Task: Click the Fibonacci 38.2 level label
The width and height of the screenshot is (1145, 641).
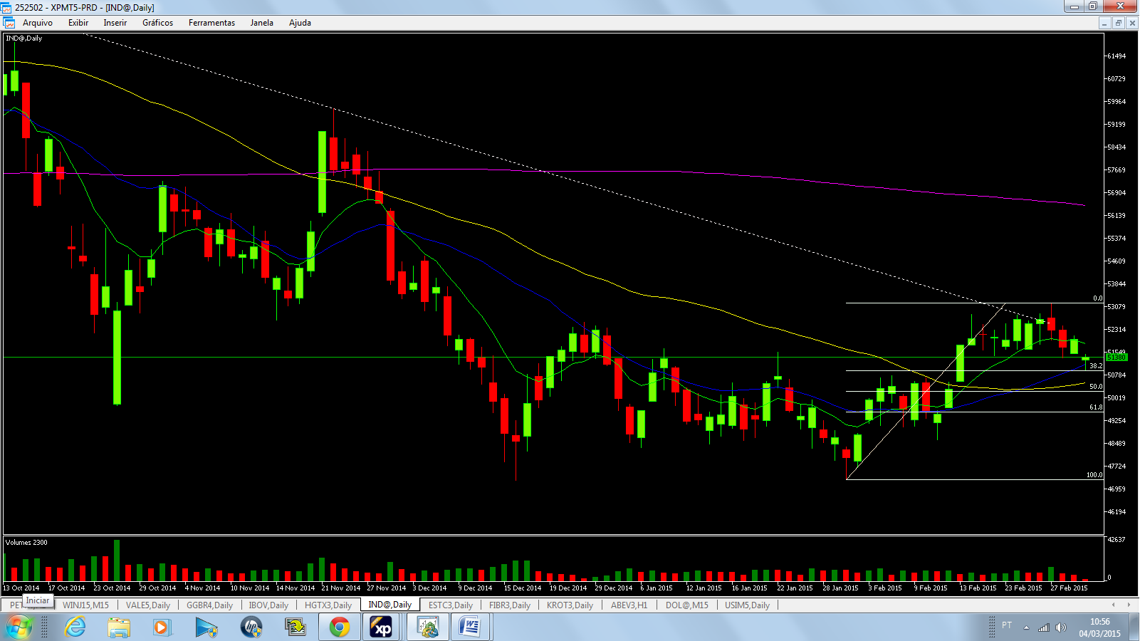Action: pos(1096,366)
